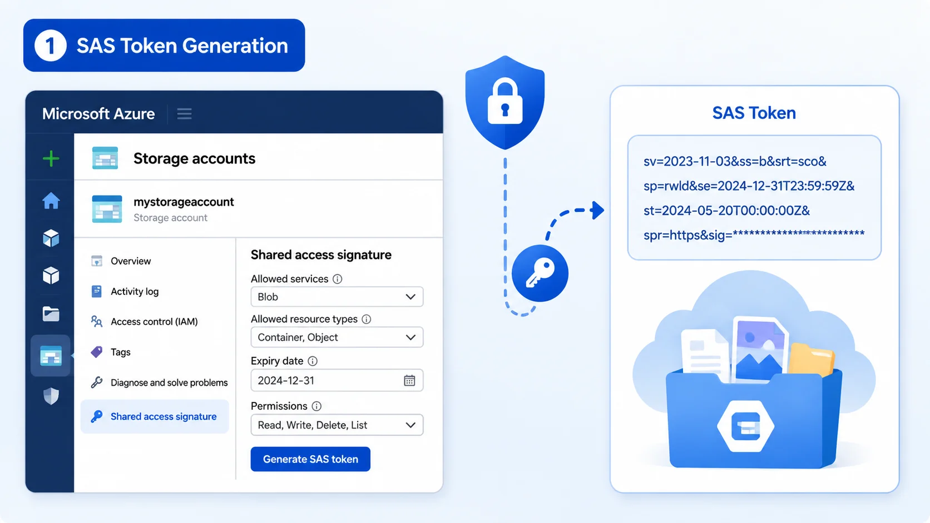Click the 'Expiry date' label
The width and height of the screenshot is (930, 523).
277,361
